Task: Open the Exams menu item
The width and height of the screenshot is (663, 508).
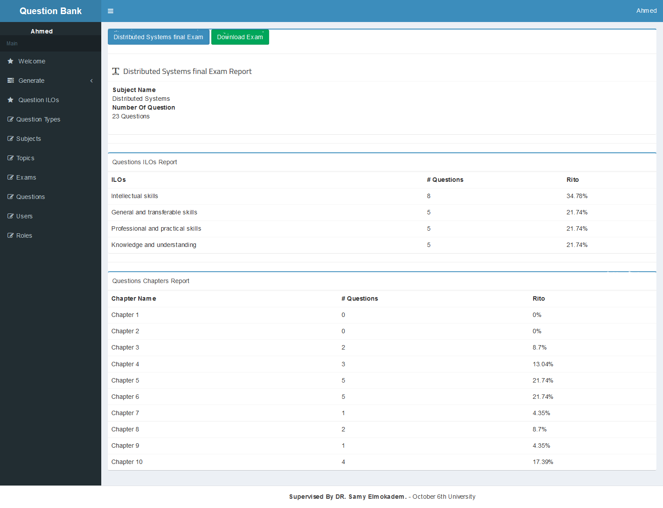Action: [51, 177]
